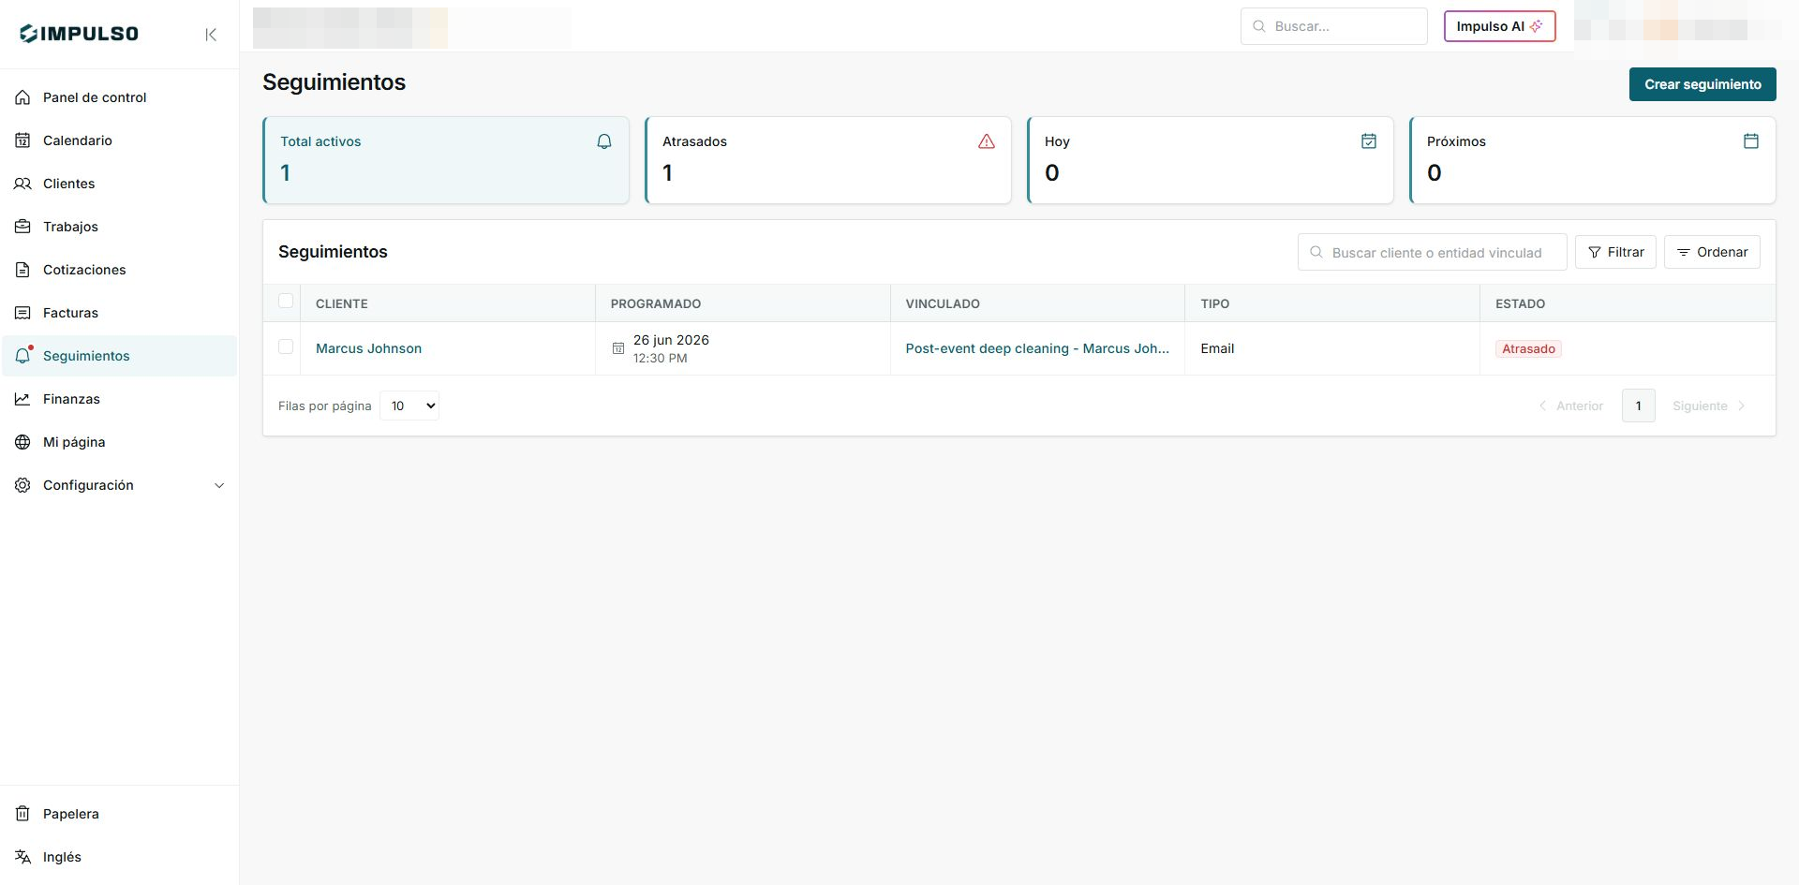Click the Atrasado status badge
The image size is (1799, 885).
pyautogui.click(x=1528, y=348)
